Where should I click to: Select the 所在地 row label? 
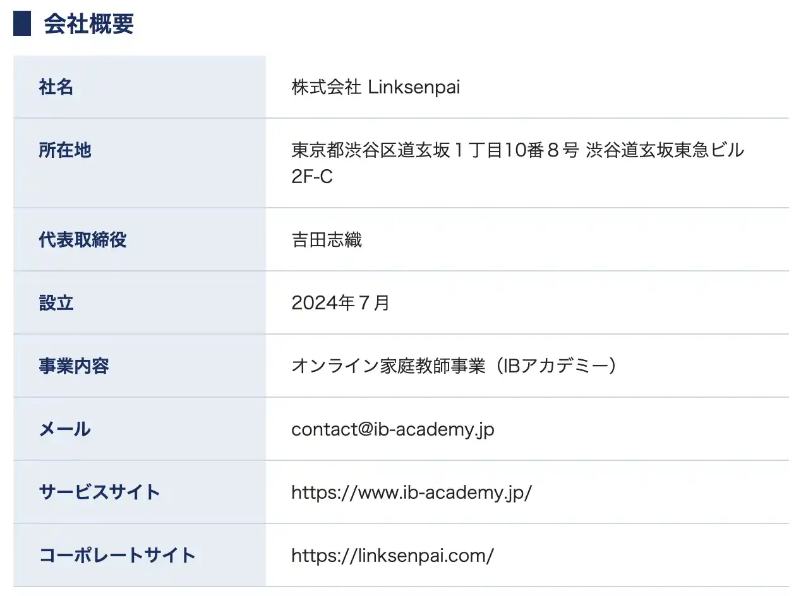coord(65,150)
